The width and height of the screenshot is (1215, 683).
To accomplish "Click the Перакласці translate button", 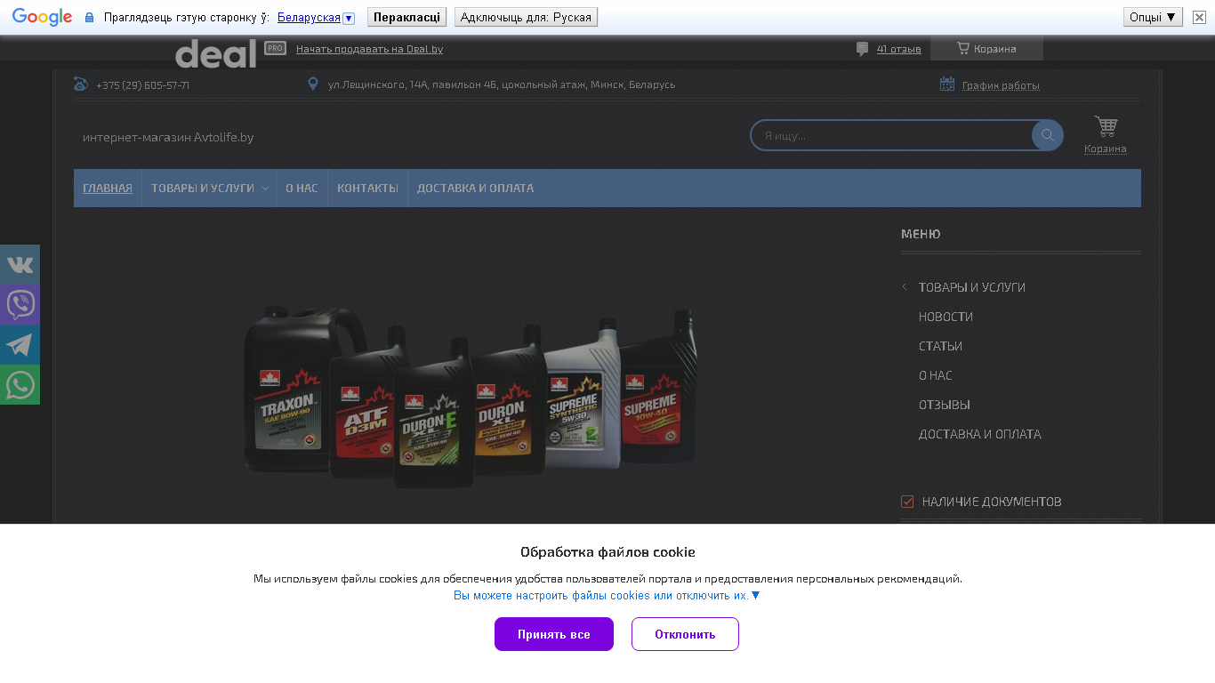I will pyautogui.click(x=406, y=18).
